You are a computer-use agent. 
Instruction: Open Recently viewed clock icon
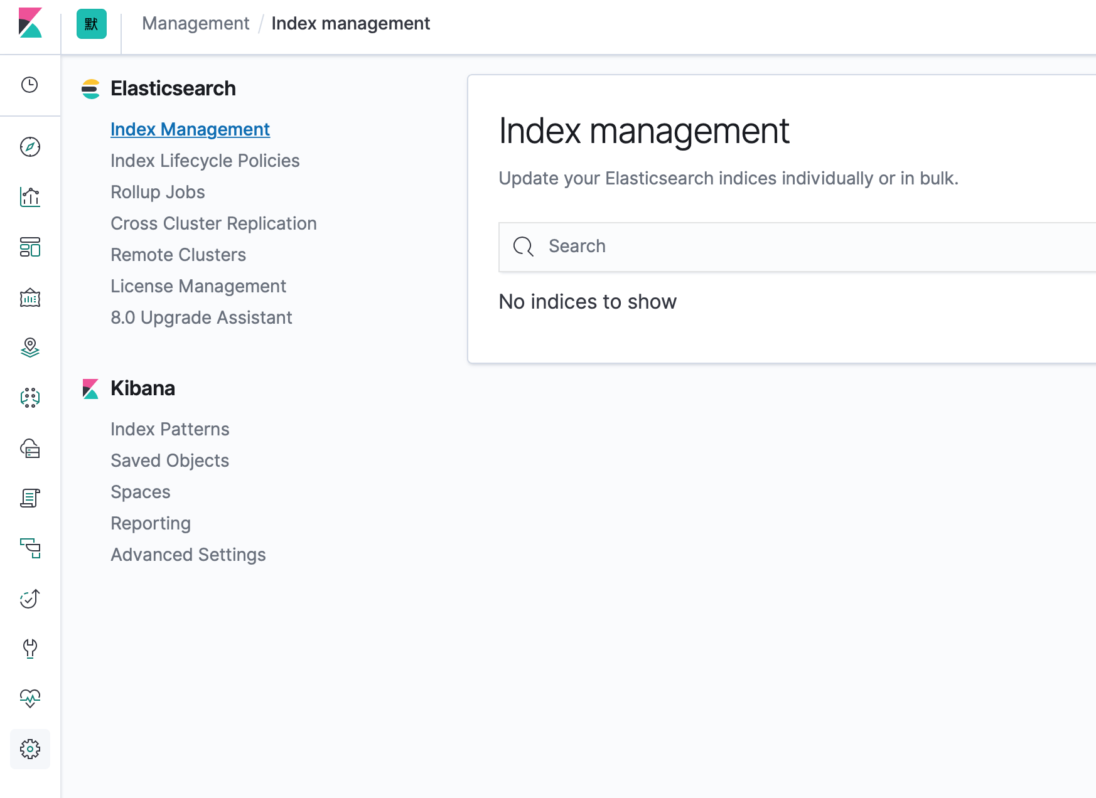[30, 85]
